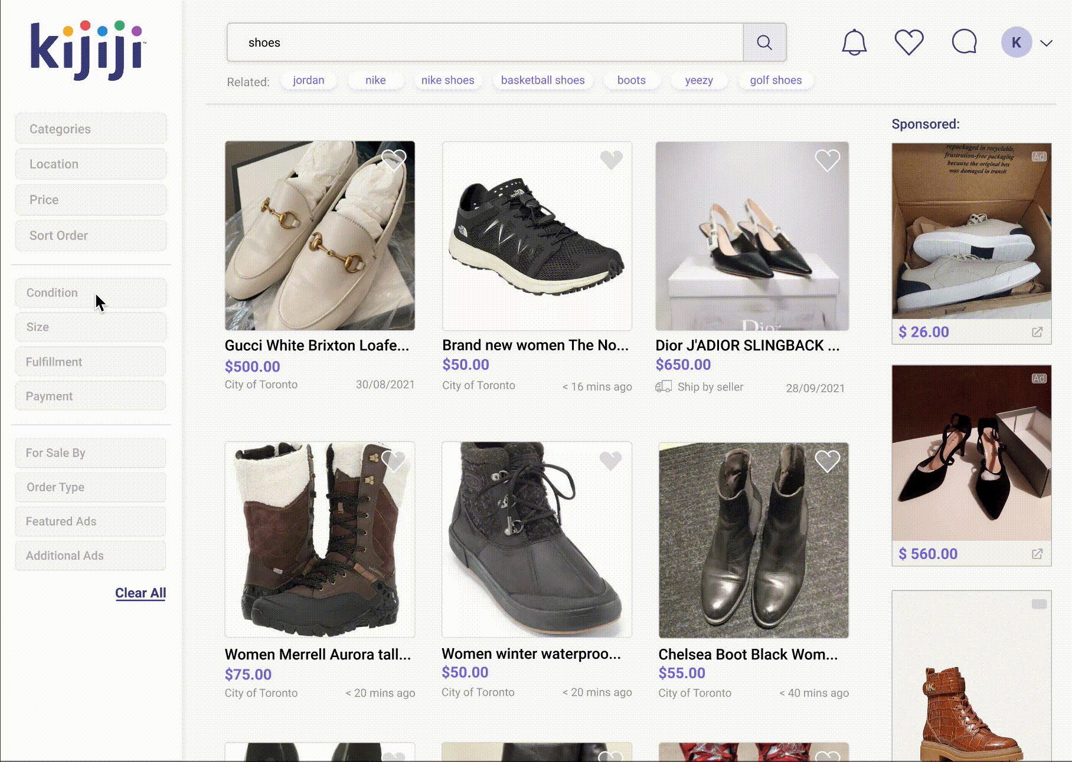The width and height of the screenshot is (1072, 762).
Task: Expand the For Sale By filter
Action: pyautogui.click(x=91, y=453)
